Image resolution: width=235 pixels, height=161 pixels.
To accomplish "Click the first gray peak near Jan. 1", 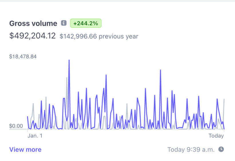I will (x=33, y=104).
